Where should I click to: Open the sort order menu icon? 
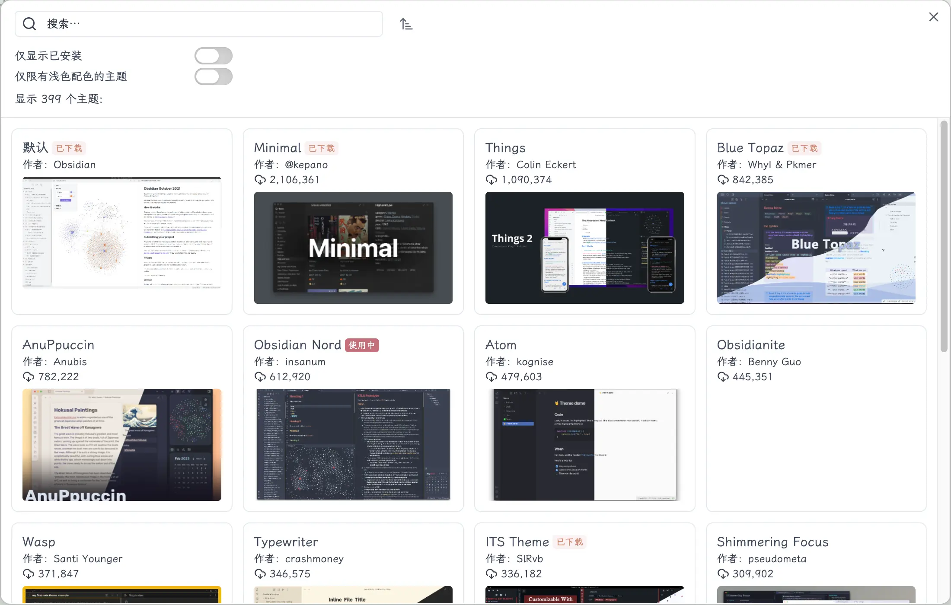coord(406,24)
